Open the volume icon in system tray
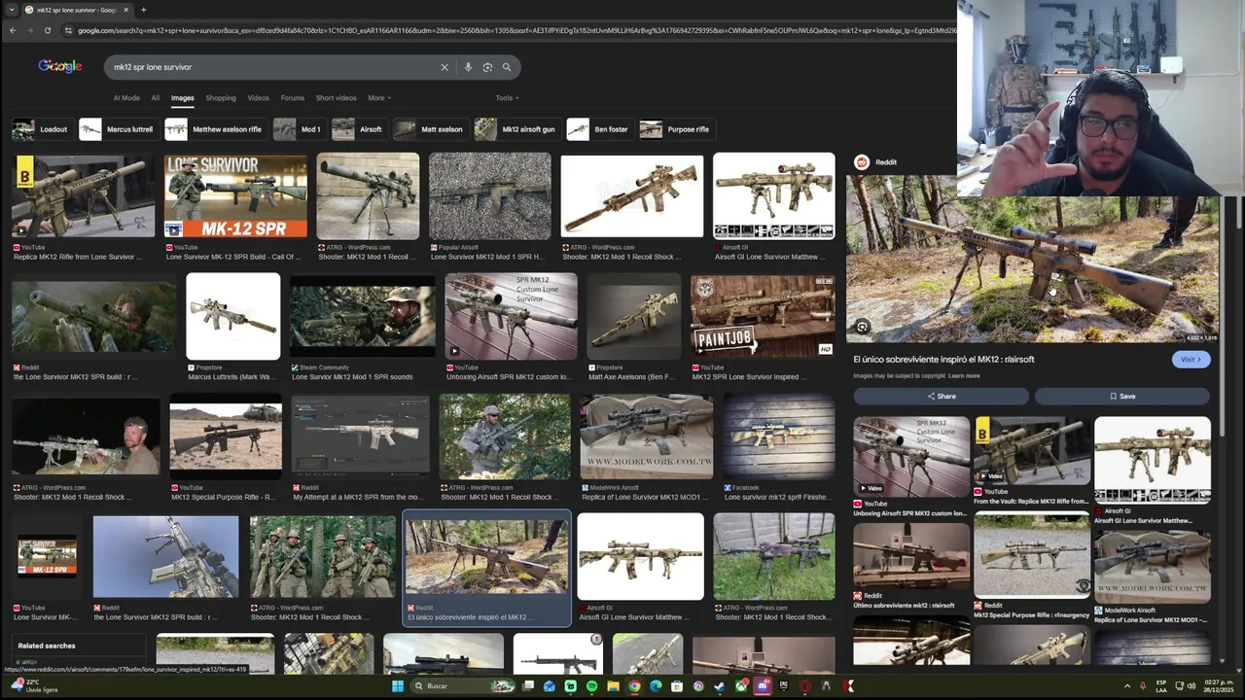The width and height of the screenshot is (1245, 700). (1192, 686)
